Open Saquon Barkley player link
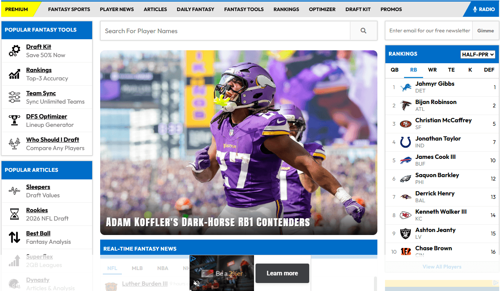 437,175
